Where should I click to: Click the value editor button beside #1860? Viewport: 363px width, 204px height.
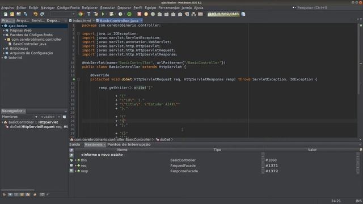263,160
